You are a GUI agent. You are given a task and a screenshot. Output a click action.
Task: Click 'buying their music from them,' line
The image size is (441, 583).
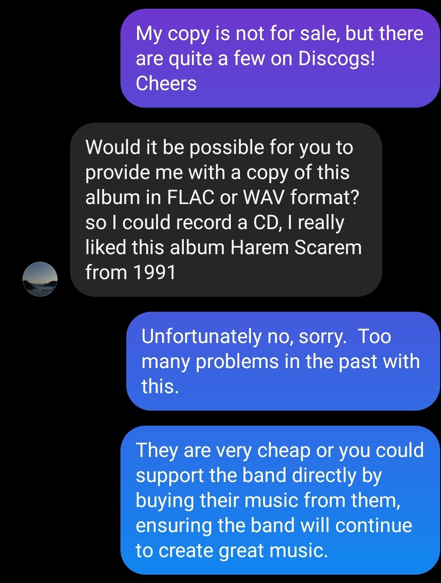click(268, 500)
